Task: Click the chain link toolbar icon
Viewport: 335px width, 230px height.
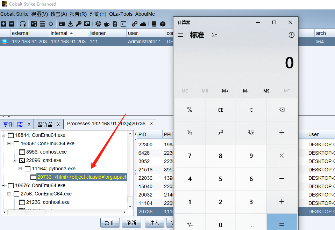Action: click(134, 24)
